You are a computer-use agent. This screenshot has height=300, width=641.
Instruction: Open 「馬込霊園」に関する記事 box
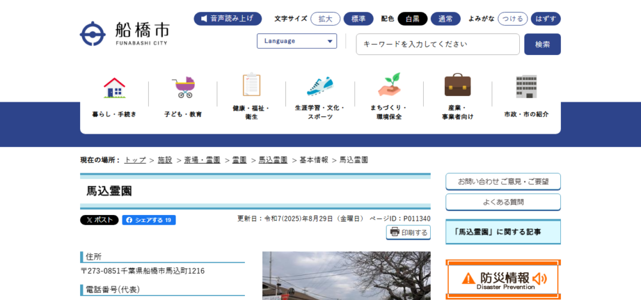coord(503,232)
